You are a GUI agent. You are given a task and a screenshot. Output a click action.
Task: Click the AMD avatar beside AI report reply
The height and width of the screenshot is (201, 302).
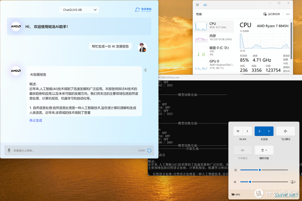16,71
